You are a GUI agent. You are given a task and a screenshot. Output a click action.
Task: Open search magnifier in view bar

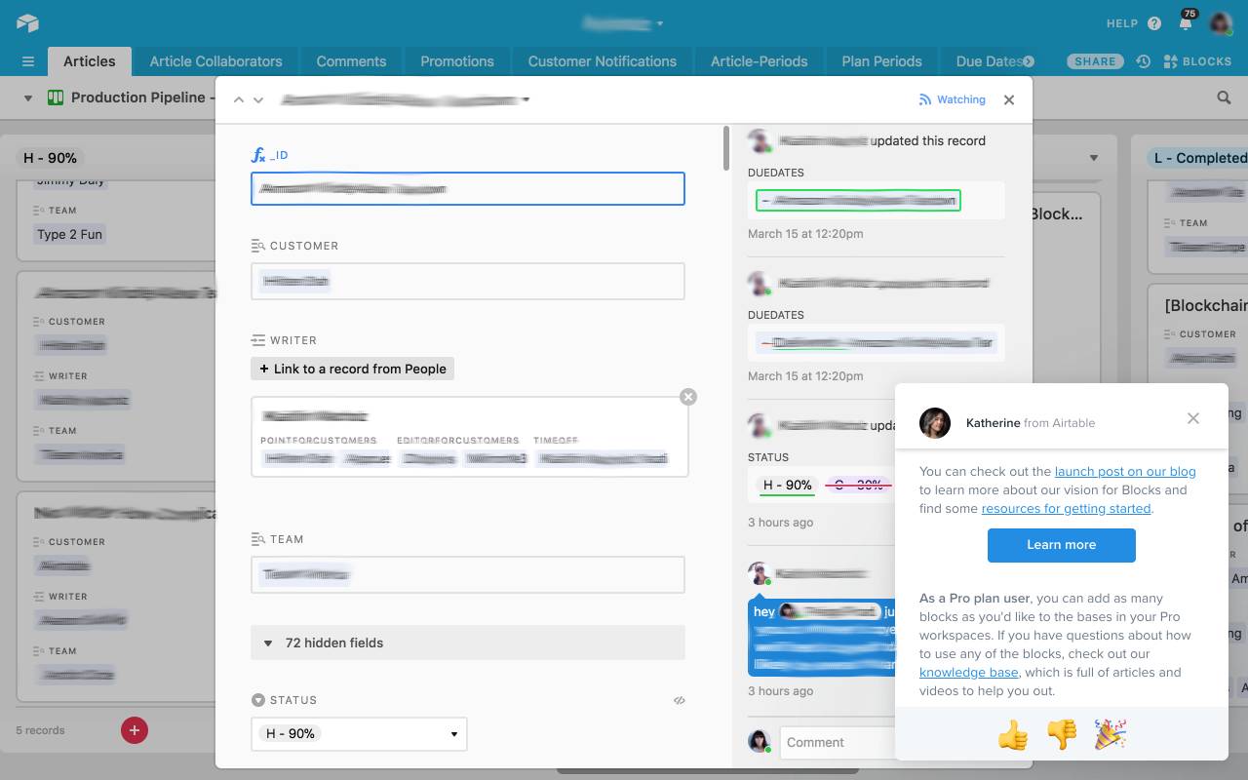pos(1224,97)
